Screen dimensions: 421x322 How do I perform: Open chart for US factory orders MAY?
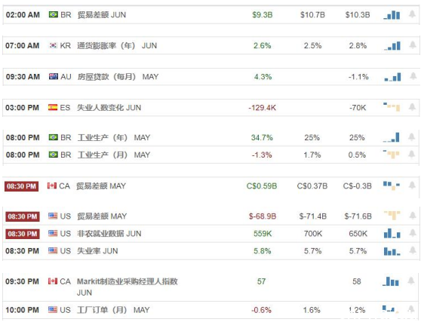click(x=390, y=309)
